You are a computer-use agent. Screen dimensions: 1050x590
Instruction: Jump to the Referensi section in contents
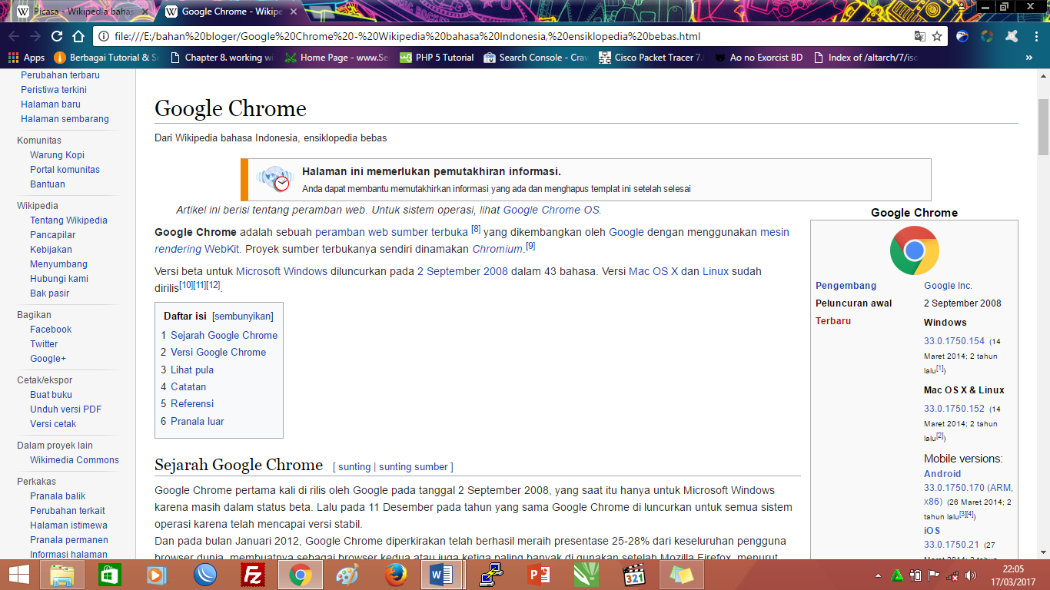[192, 403]
